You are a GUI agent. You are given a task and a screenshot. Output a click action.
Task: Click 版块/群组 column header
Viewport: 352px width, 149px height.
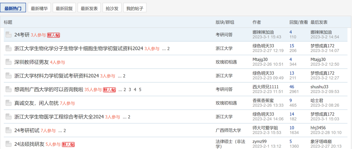[x=225, y=22]
